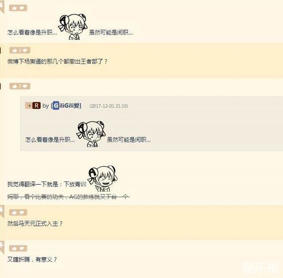The height and width of the screenshot is (278, 283).
Task: Click the 2017-12-01 21:10 timestamp
Action: click(x=109, y=106)
